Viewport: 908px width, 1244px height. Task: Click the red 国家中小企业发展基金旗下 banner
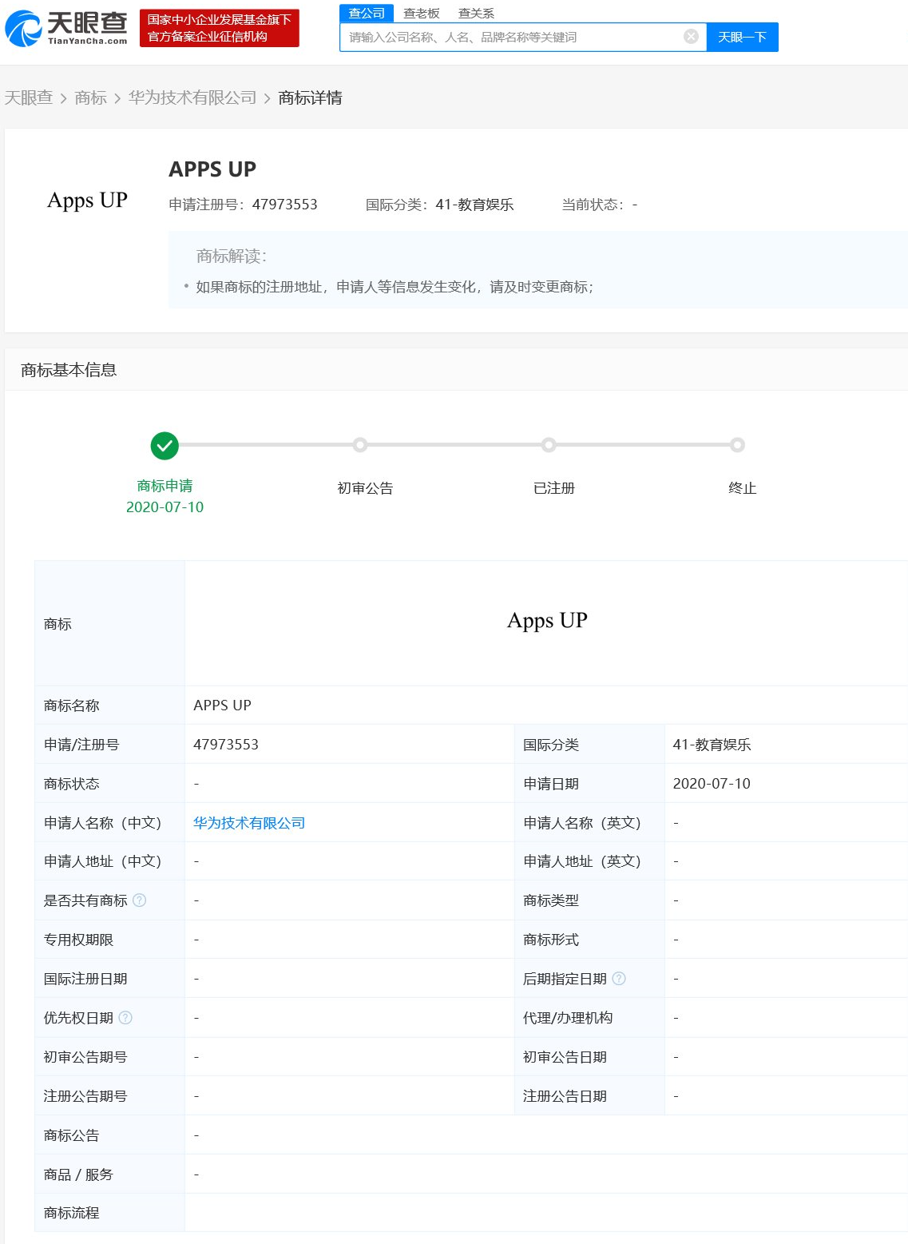220,28
